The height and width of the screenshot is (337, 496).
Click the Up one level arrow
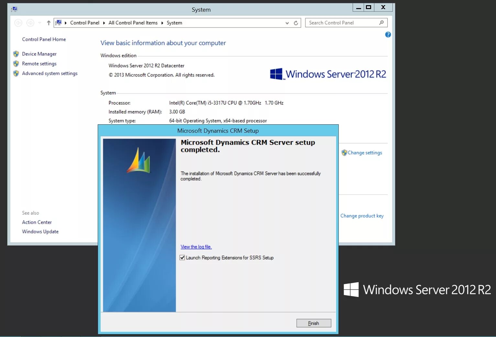click(49, 23)
